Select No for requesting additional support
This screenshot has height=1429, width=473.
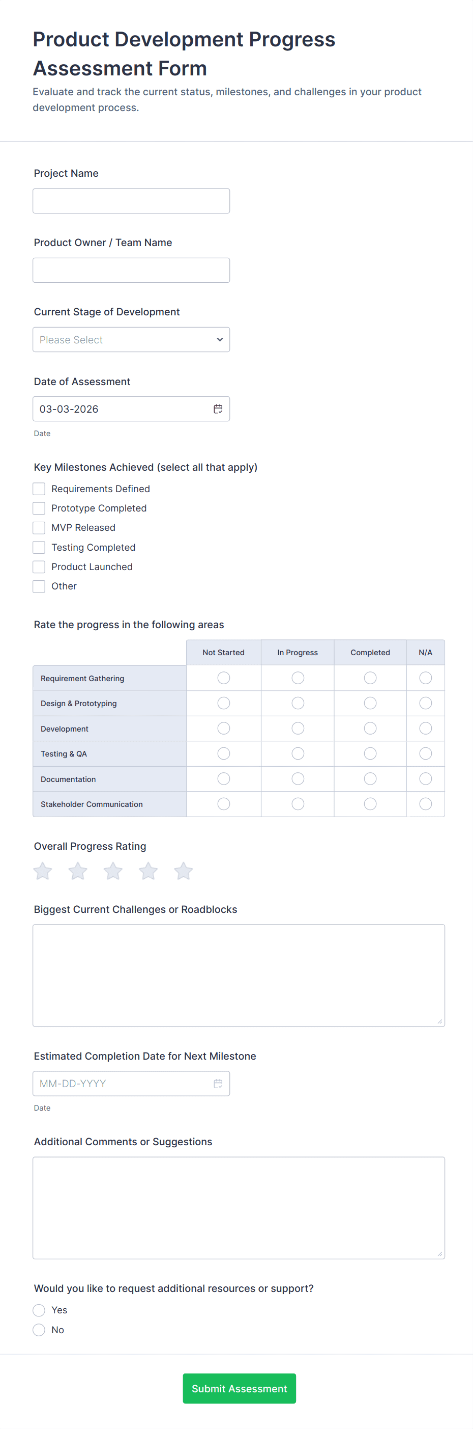pyautogui.click(x=39, y=1330)
